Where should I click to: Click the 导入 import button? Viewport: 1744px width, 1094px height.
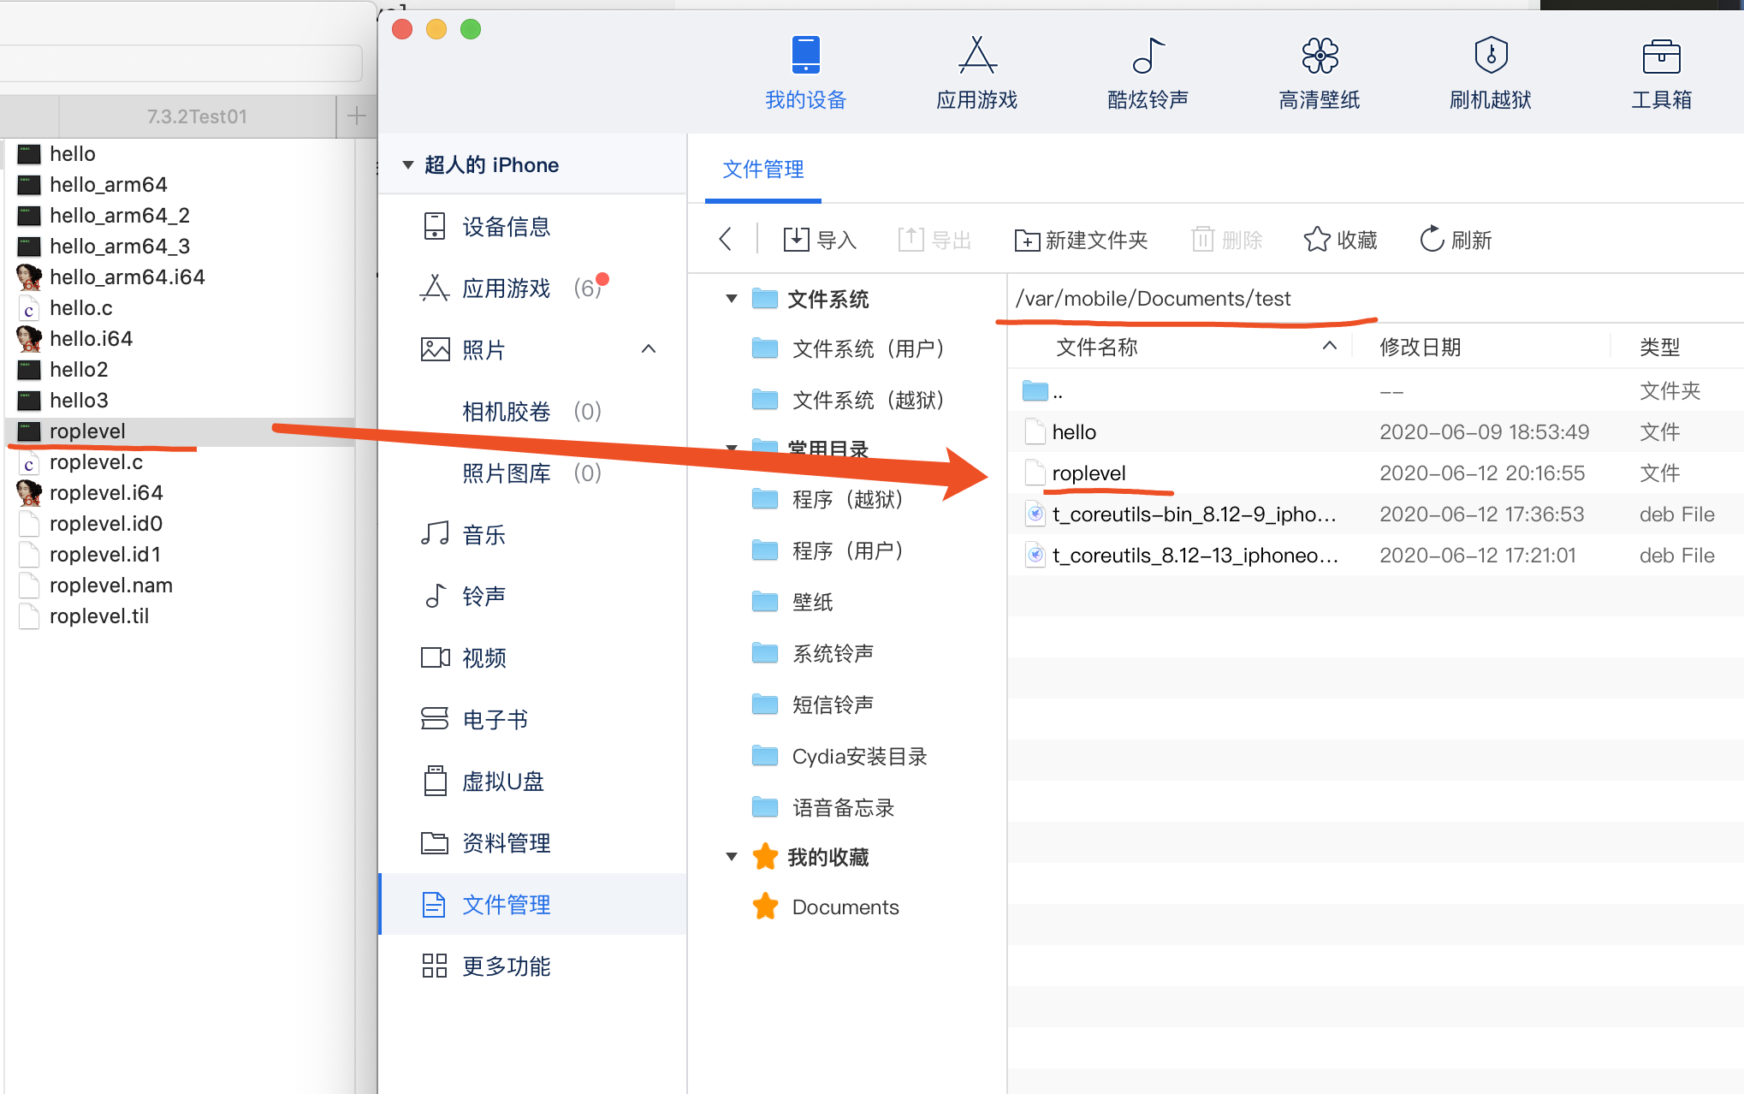pyautogui.click(x=820, y=240)
